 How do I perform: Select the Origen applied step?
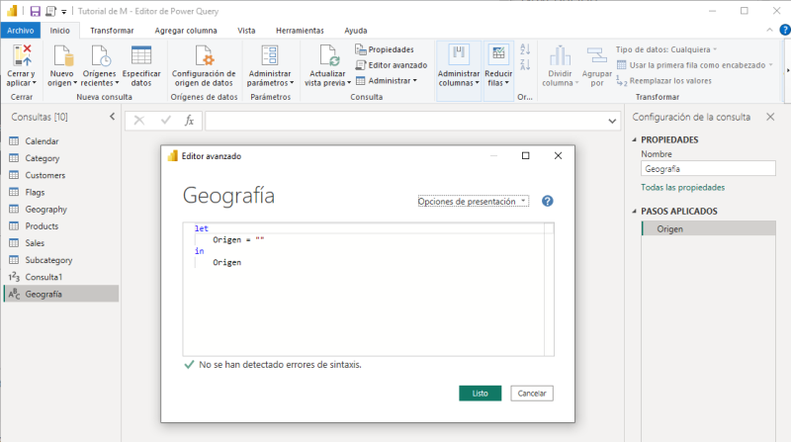(x=708, y=228)
